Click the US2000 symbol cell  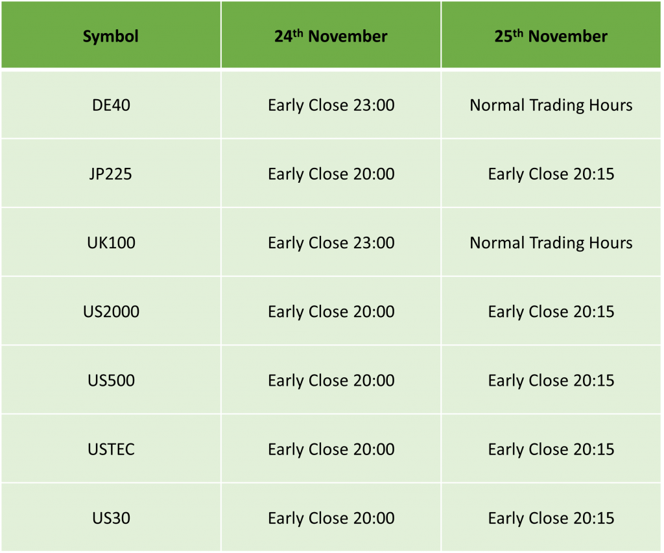click(111, 311)
